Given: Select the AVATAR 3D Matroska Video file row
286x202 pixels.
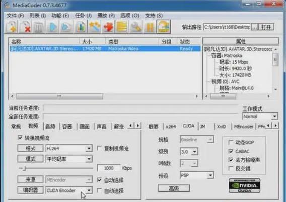Looking at the screenshot, I should click(x=105, y=49).
